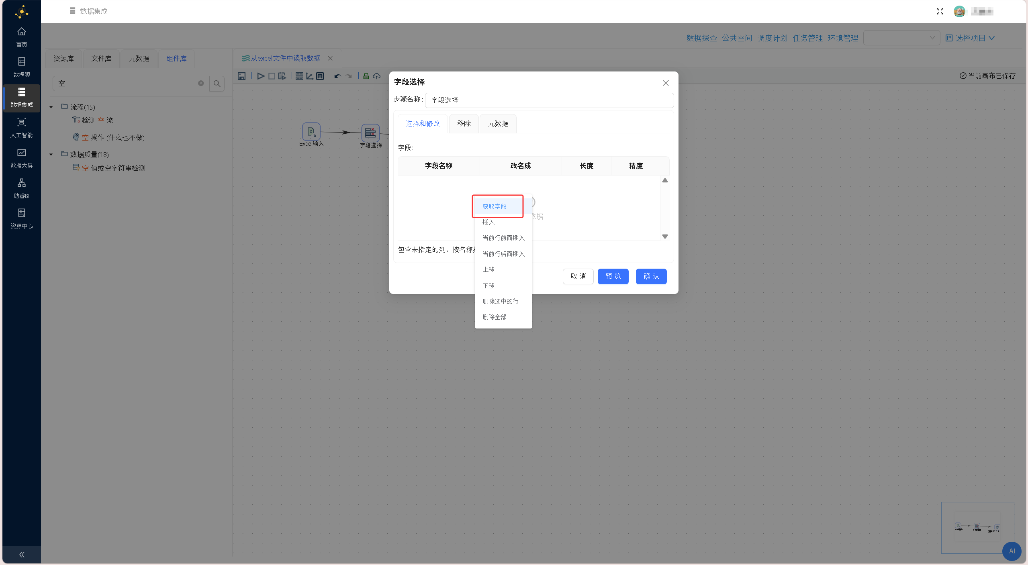Switch to the 文件库 panel tab

[101, 59]
